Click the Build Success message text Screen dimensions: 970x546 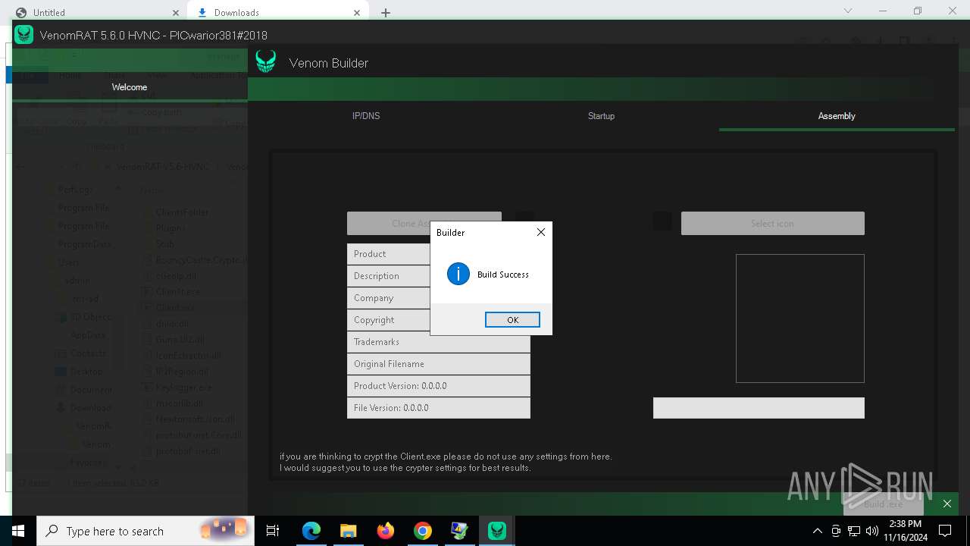[x=503, y=275]
